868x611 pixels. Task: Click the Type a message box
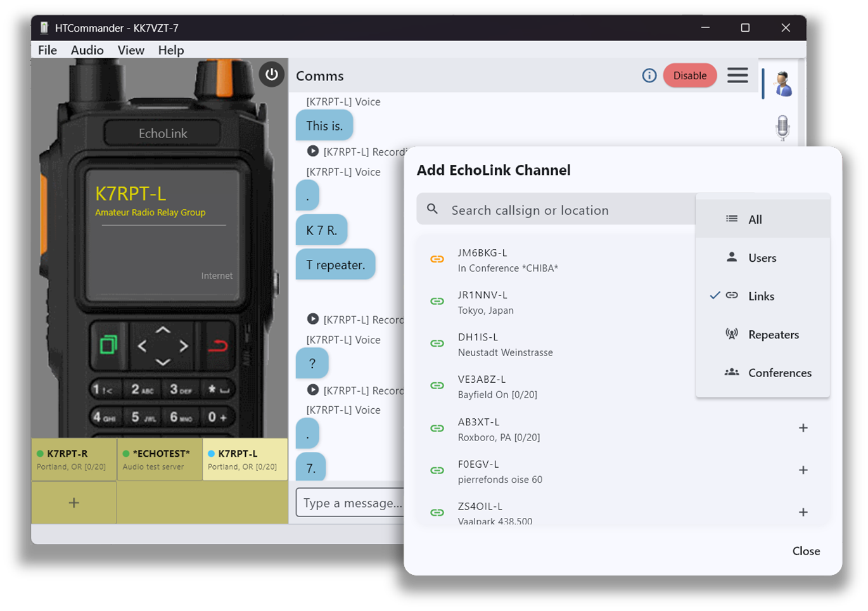pyautogui.click(x=350, y=503)
